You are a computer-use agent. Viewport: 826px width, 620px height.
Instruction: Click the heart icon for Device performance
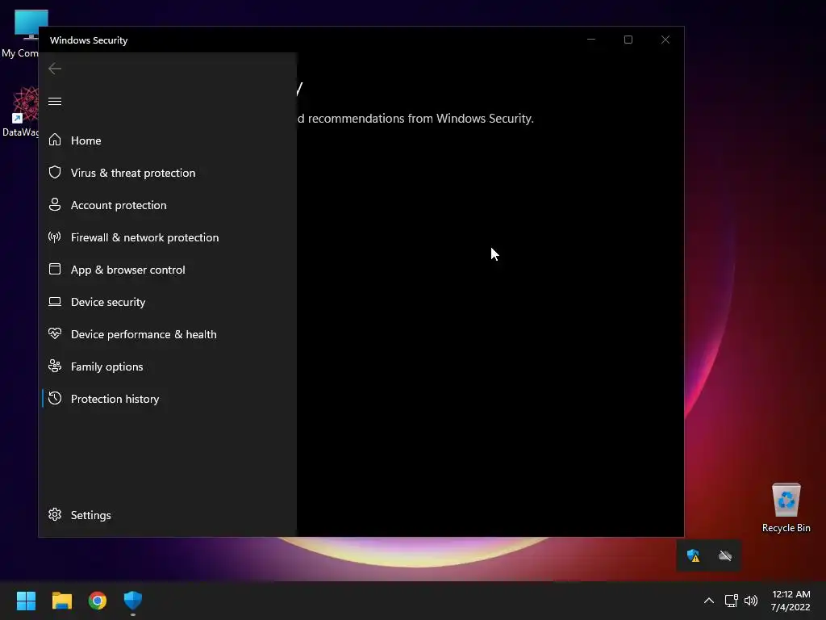point(55,333)
